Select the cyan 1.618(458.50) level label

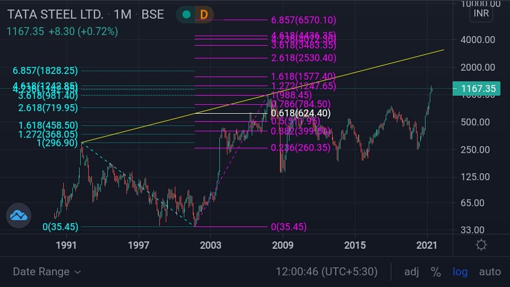48,125
